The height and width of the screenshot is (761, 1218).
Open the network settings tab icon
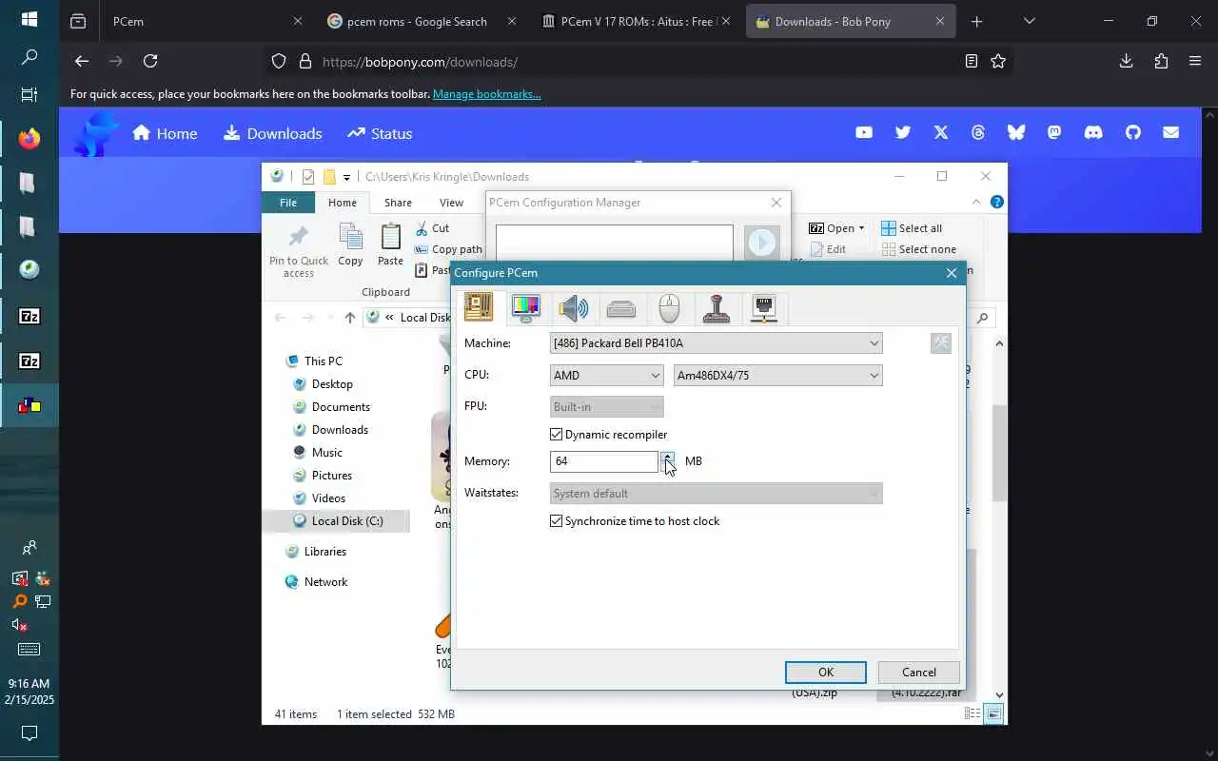(x=764, y=308)
